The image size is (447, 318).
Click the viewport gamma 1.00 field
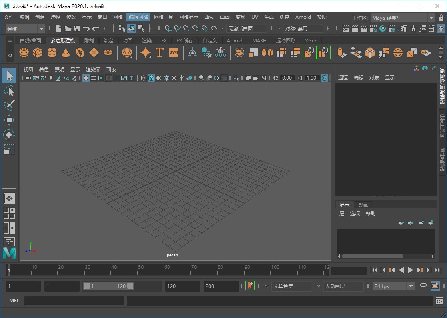point(311,78)
